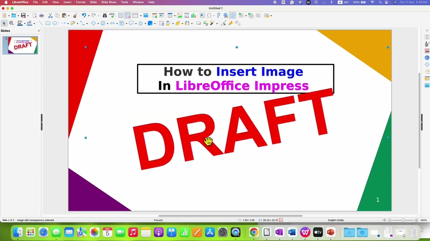This screenshot has width=430, height=241.
Task: Open the Window menu
Action: point(138,2)
